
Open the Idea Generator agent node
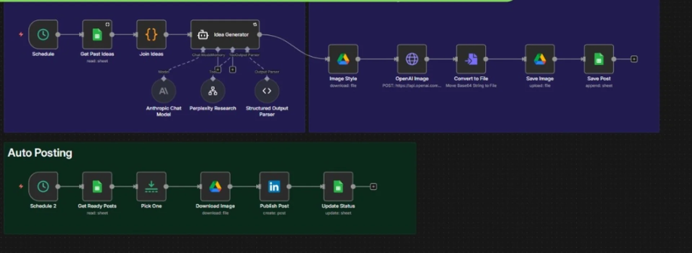[x=225, y=35]
